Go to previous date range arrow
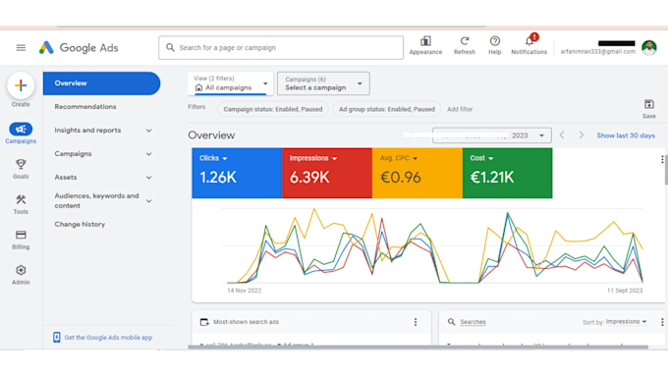The image size is (668, 376). tap(562, 135)
